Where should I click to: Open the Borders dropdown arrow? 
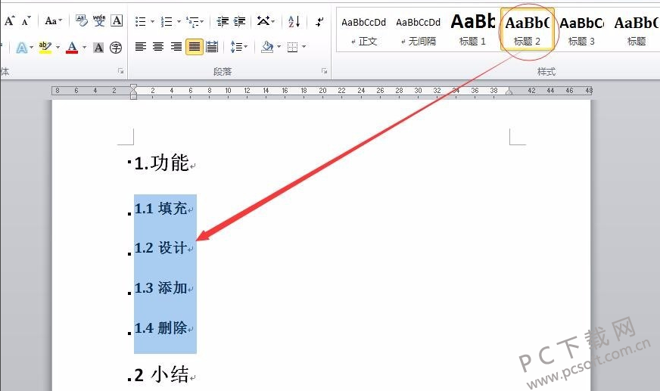pyautogui.click(x=304, y=47)
